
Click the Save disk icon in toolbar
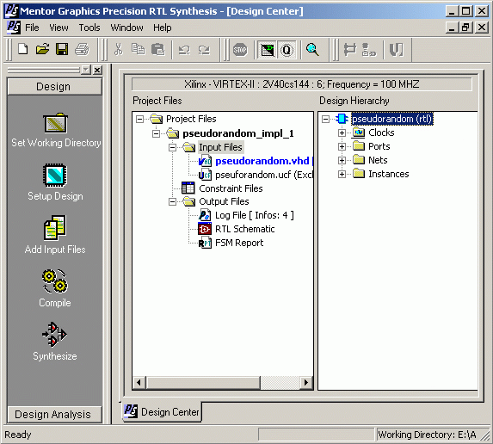tap(62, 49)
